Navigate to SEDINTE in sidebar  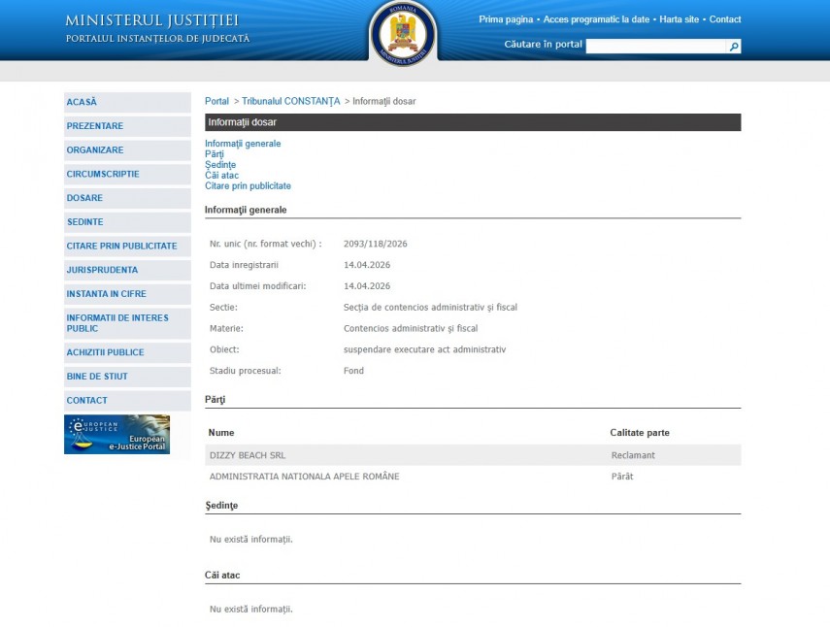point(84,222)
